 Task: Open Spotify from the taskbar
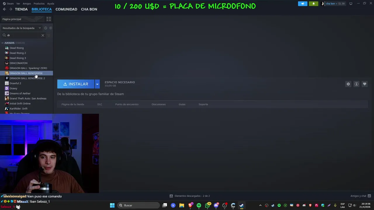click(199, 205)
